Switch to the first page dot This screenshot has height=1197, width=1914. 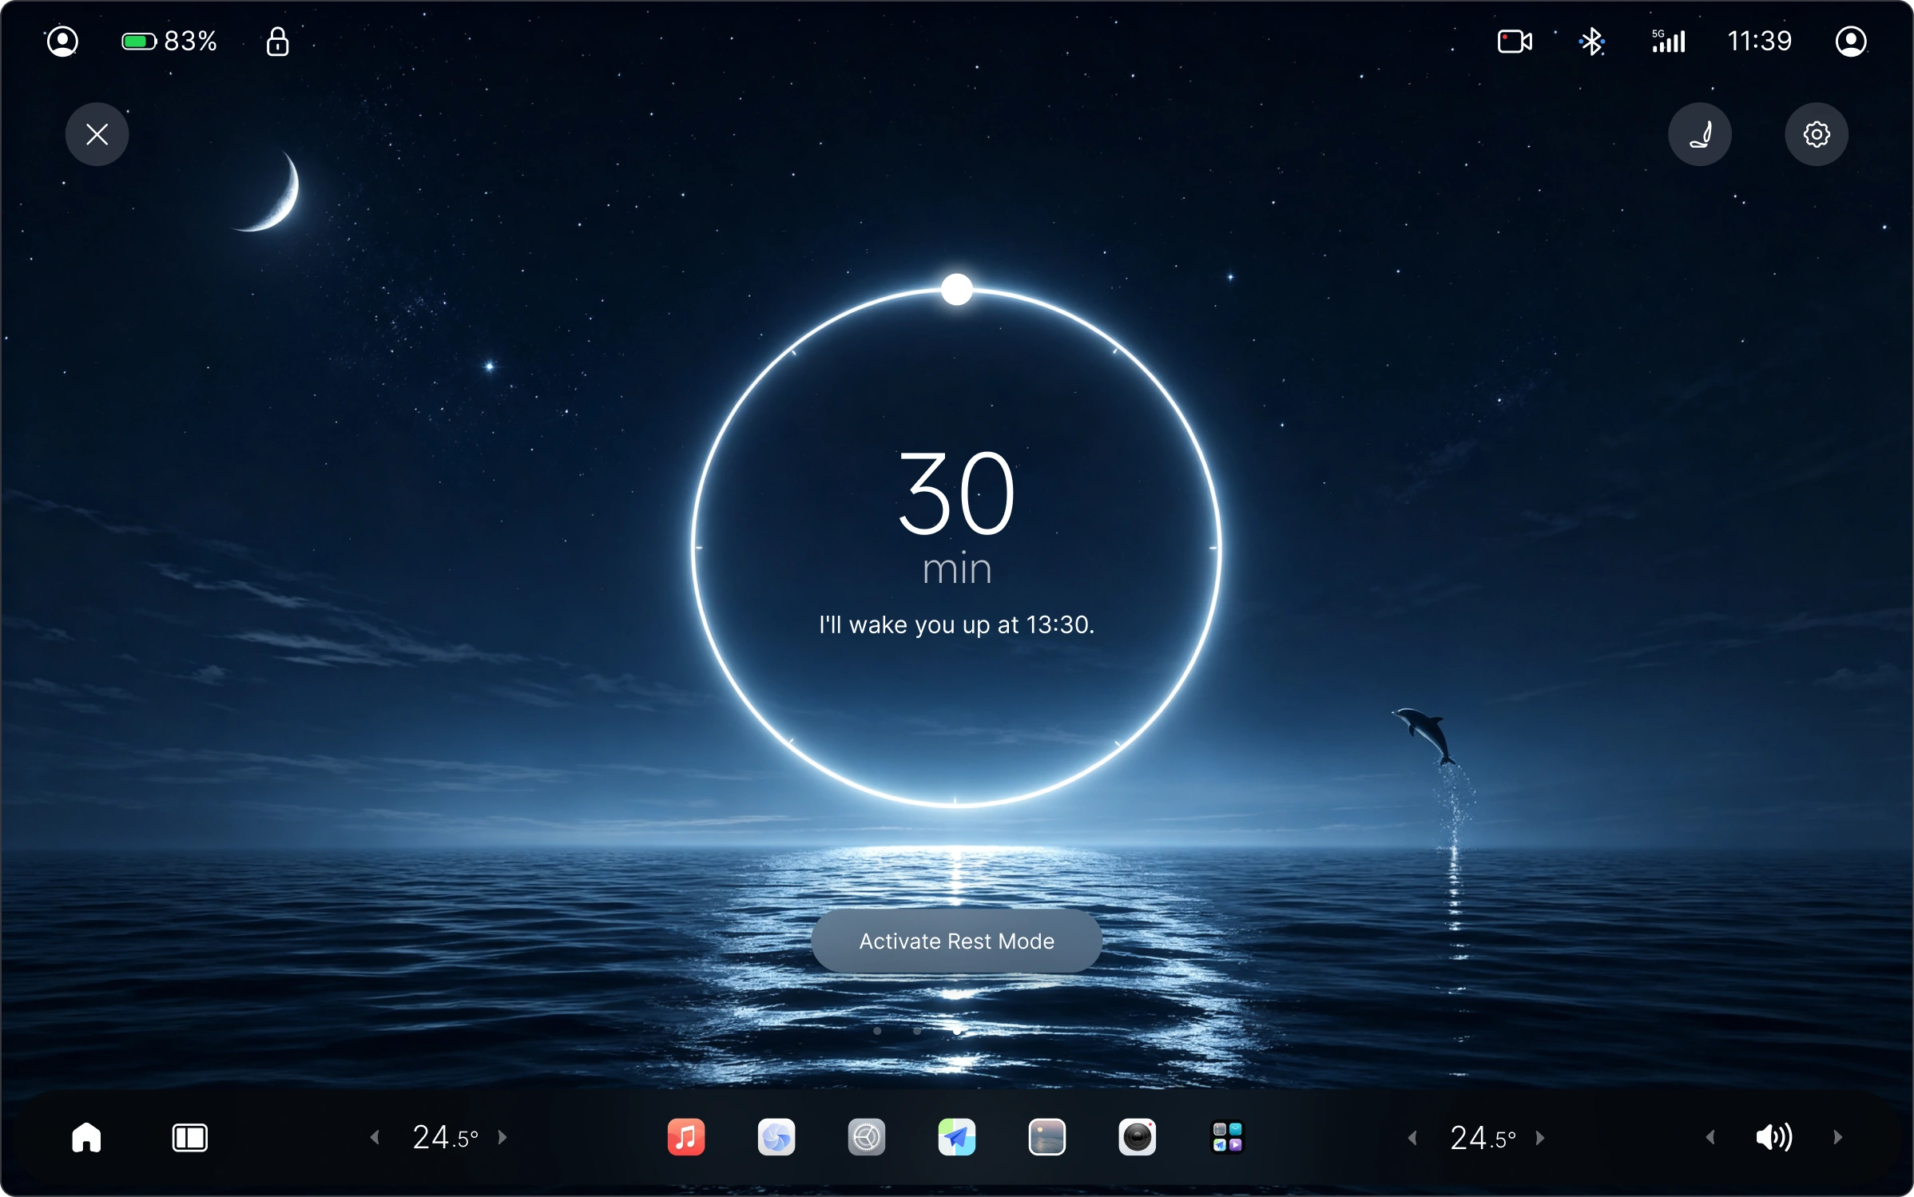coord(877,1031)
